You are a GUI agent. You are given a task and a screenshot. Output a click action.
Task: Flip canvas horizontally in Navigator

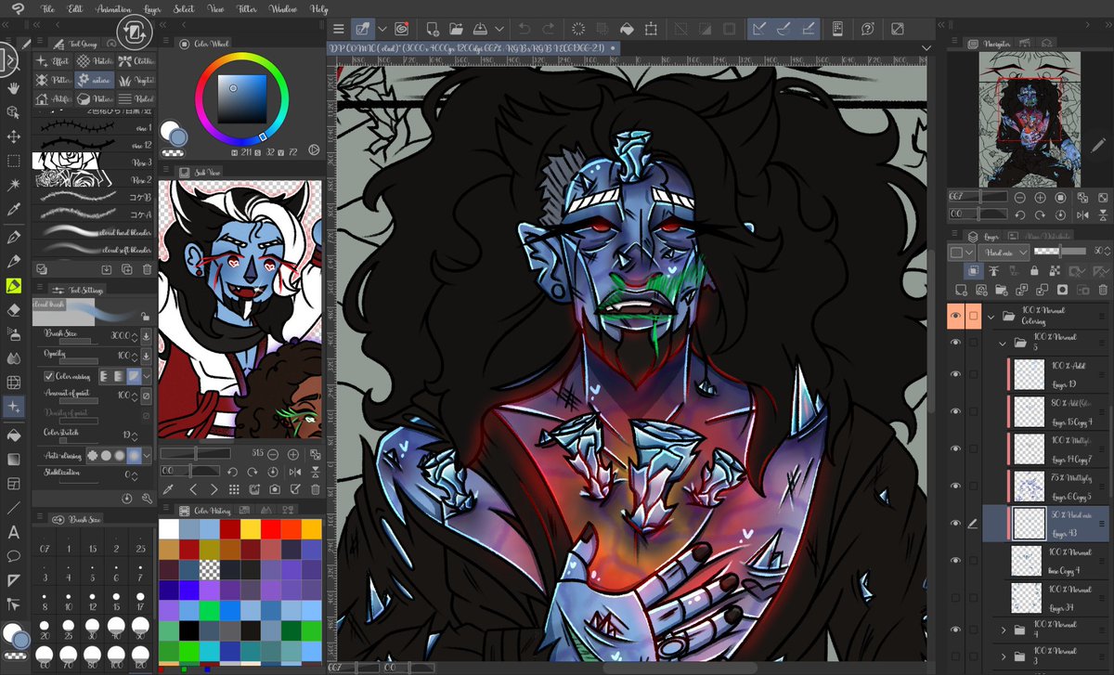(1082, 215)
